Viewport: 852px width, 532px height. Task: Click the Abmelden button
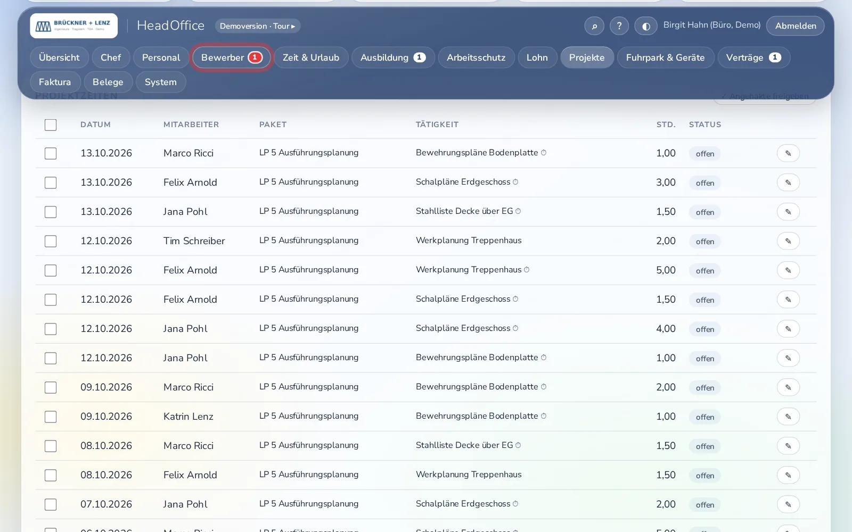(x=796, y=26)
